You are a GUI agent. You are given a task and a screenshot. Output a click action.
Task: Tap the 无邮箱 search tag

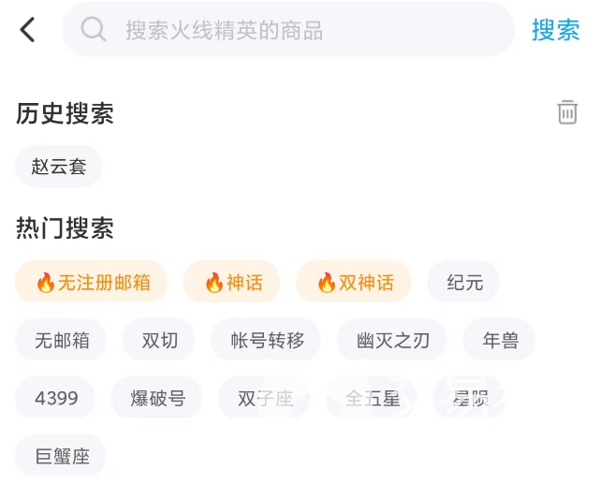point(62,341)
